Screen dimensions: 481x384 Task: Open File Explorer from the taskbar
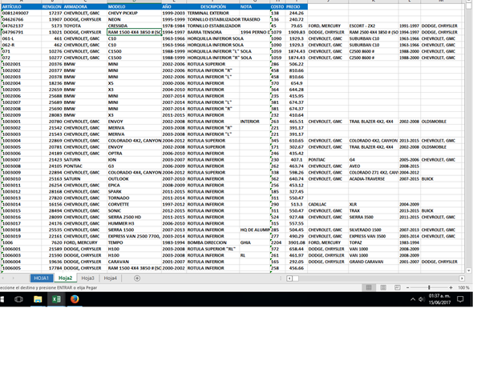click(38, 299)
